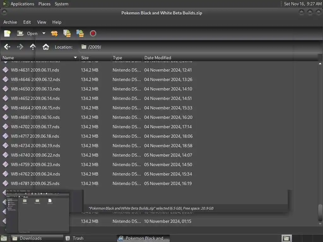Click the scrollbar down arrow

(x=320, y=224)
